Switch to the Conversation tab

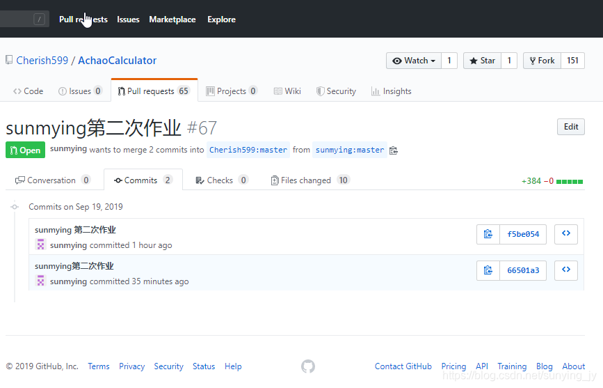click(53, 180)
